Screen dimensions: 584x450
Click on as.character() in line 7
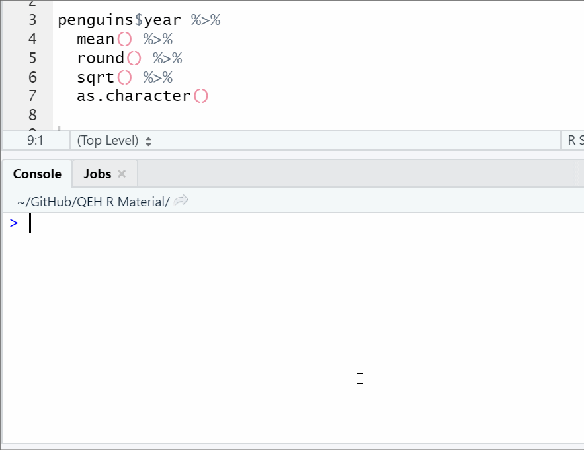click(x=142, y=96)
